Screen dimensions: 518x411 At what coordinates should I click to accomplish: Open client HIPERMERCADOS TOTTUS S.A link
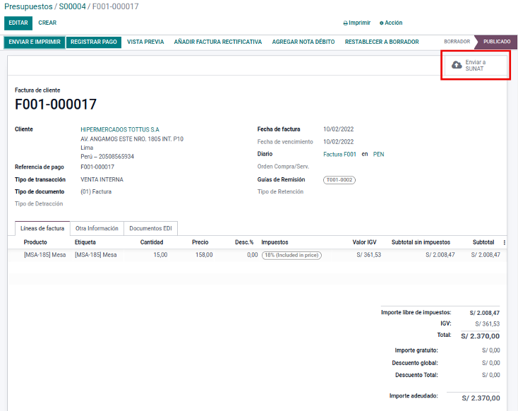120,129
